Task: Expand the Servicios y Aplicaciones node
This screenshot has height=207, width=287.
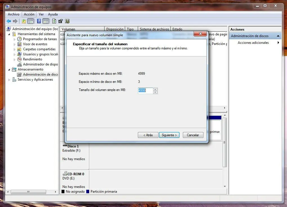Action: 9,80
